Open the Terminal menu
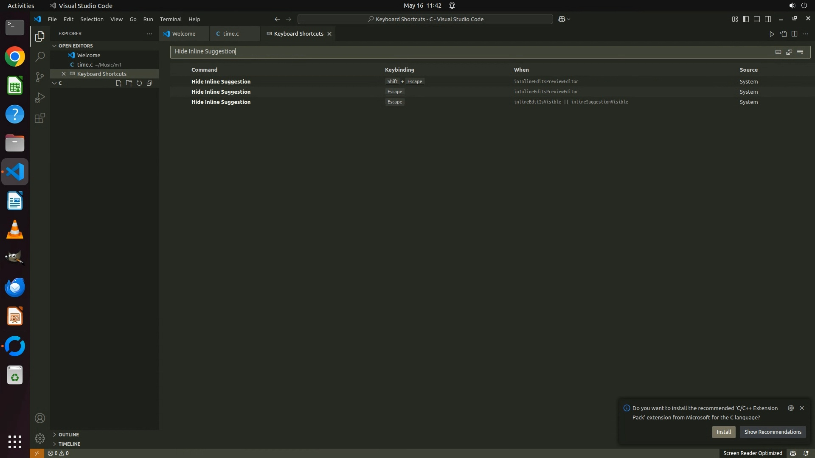Viewport: 815px width, 458px height. pyautogui.click(x=171, y=19)
